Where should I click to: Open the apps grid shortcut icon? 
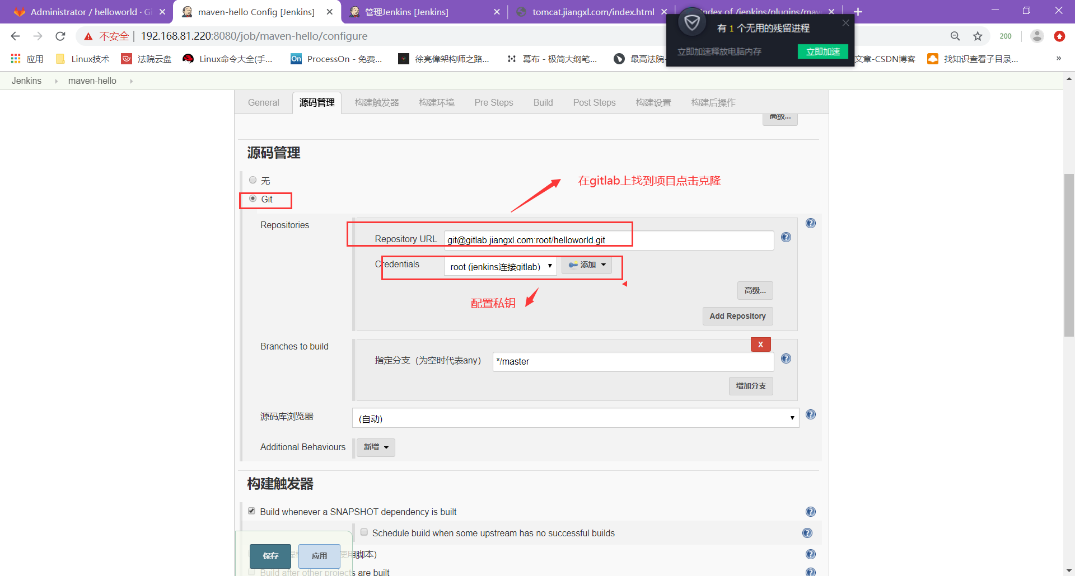tap(16, 59)
